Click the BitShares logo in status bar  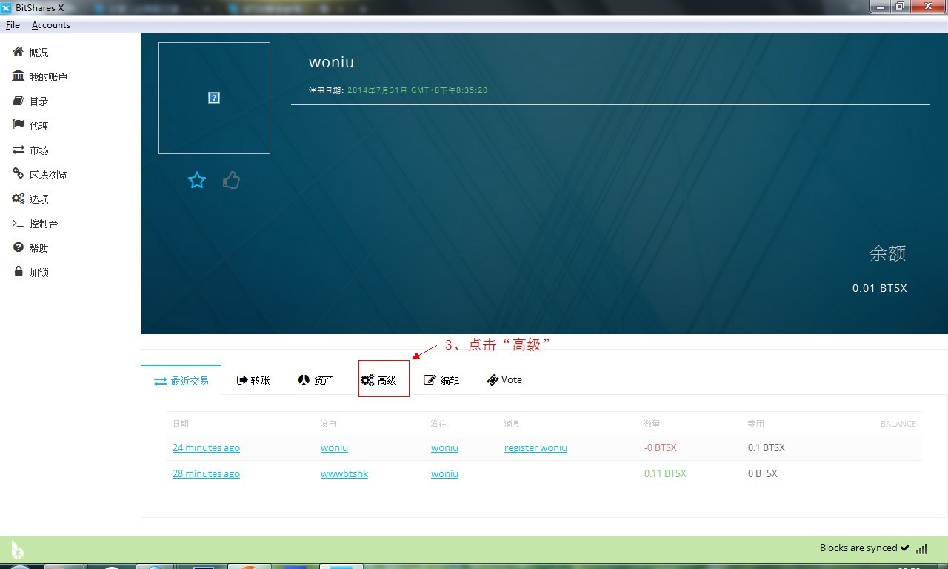pyautogui.click(x=17, y=549)
